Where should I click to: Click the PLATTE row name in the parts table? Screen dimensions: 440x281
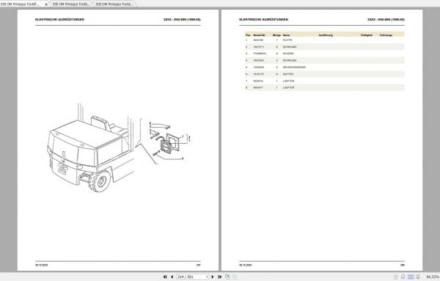point(287,40)
